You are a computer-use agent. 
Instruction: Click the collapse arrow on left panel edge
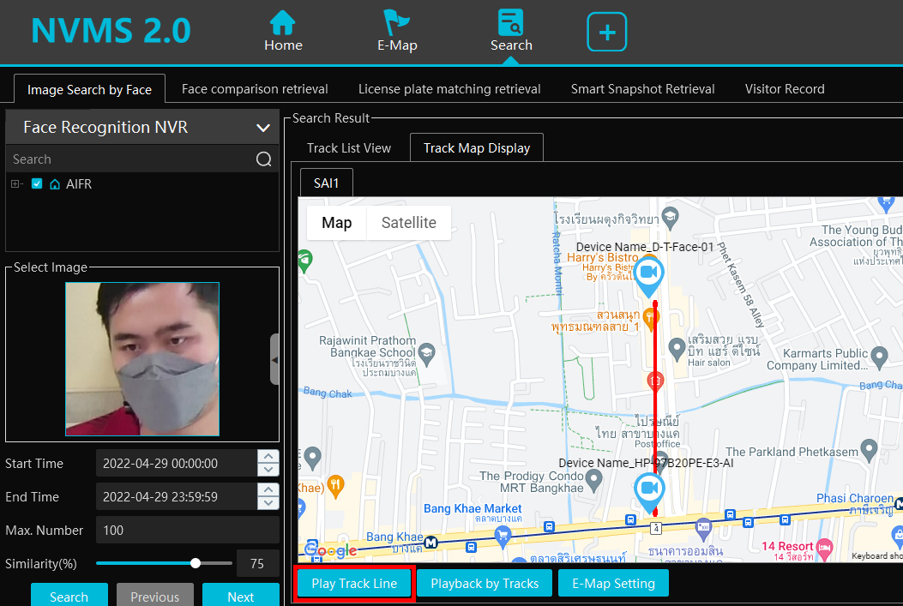[274, 359]
